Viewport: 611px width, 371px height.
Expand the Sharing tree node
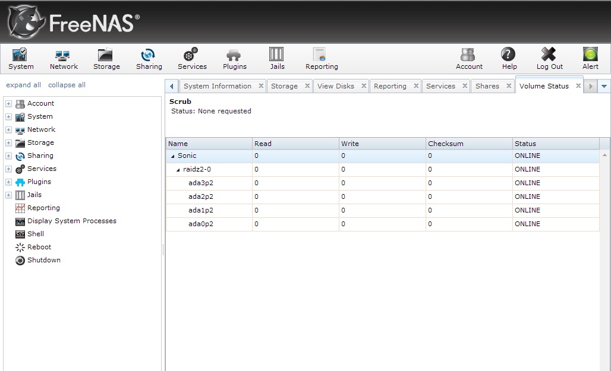coord(8,156)
